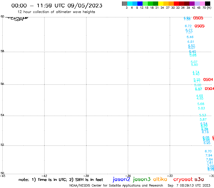The image size is (214, 188).
Task: Click the 'jason2' satellite legend label
Action: [x=121, y=179]
